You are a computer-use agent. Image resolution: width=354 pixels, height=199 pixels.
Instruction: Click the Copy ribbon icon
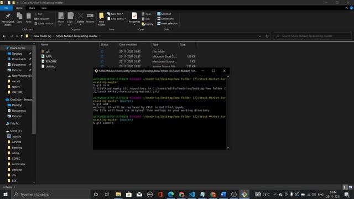(x=19, y=18)
